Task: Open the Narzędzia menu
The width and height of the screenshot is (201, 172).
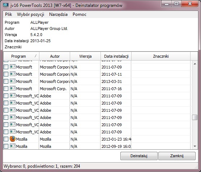Action: [x=58, y=14]
